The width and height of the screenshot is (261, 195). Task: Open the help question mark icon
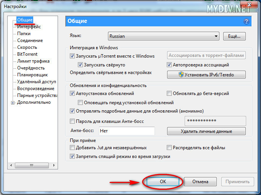pos(246,21)
